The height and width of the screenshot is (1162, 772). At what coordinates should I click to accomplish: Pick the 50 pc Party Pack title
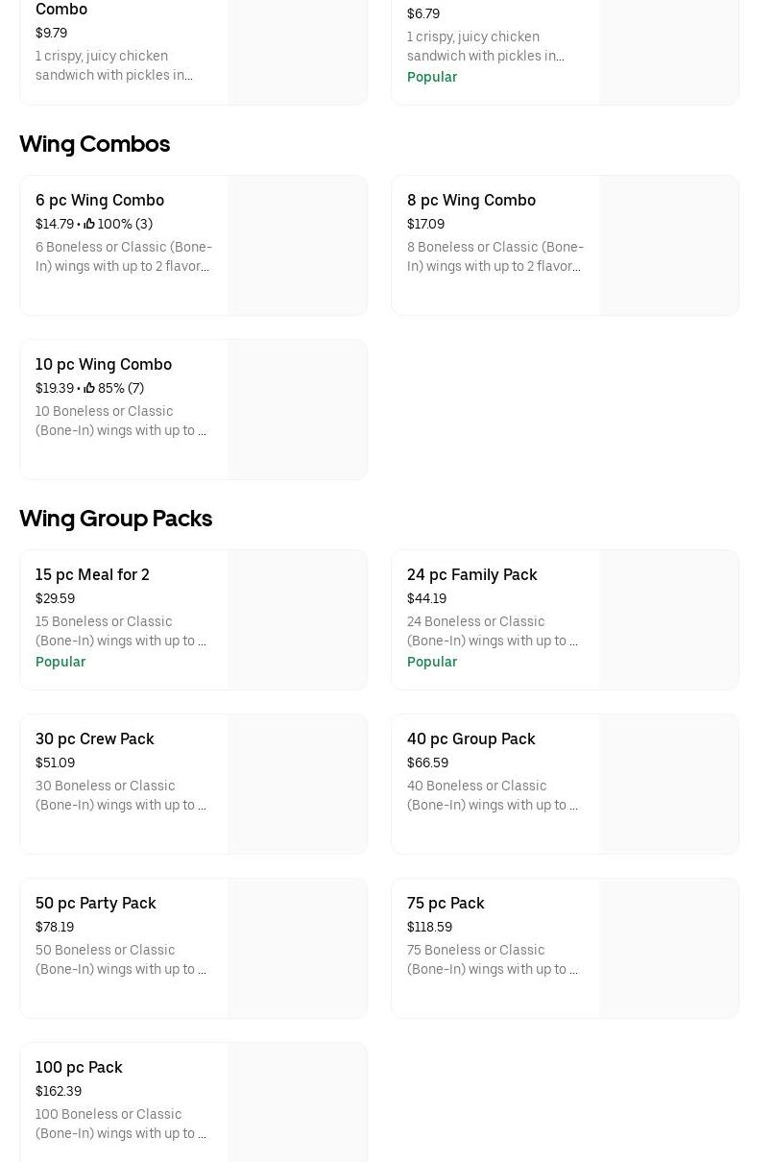point(96,903)
